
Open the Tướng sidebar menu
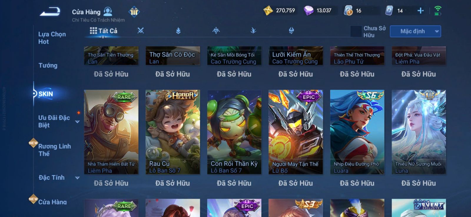click(x=48, y=65)
